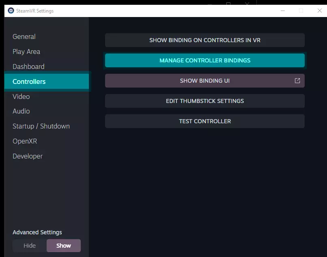Set Advanced Settings to Show
The height and width of the screenshot is (257, 327).
click(64, 246)
